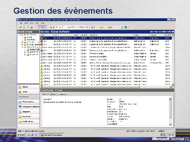Viewport: 190px width, 142px height.
Task: Open the Diagram navigation pane
Action: (x=28, y=112)
